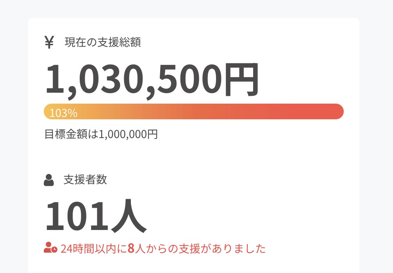The height and width of the screenshot is (273, 393).
Task: Click the 1,000,000円 figure in goal line
Action: [128, 135]
